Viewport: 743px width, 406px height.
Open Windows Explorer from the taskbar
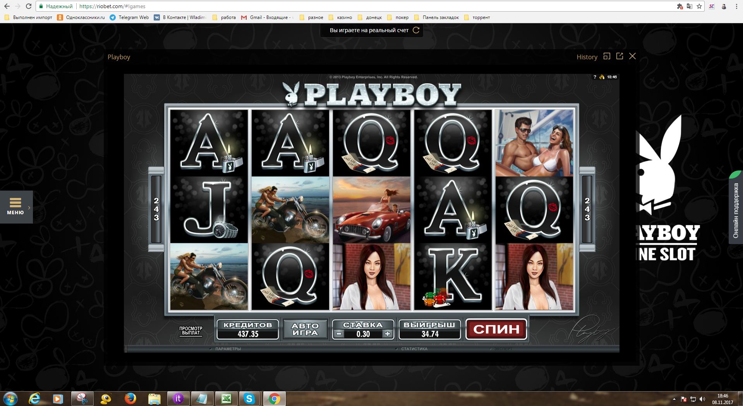[x=154, y=399]
